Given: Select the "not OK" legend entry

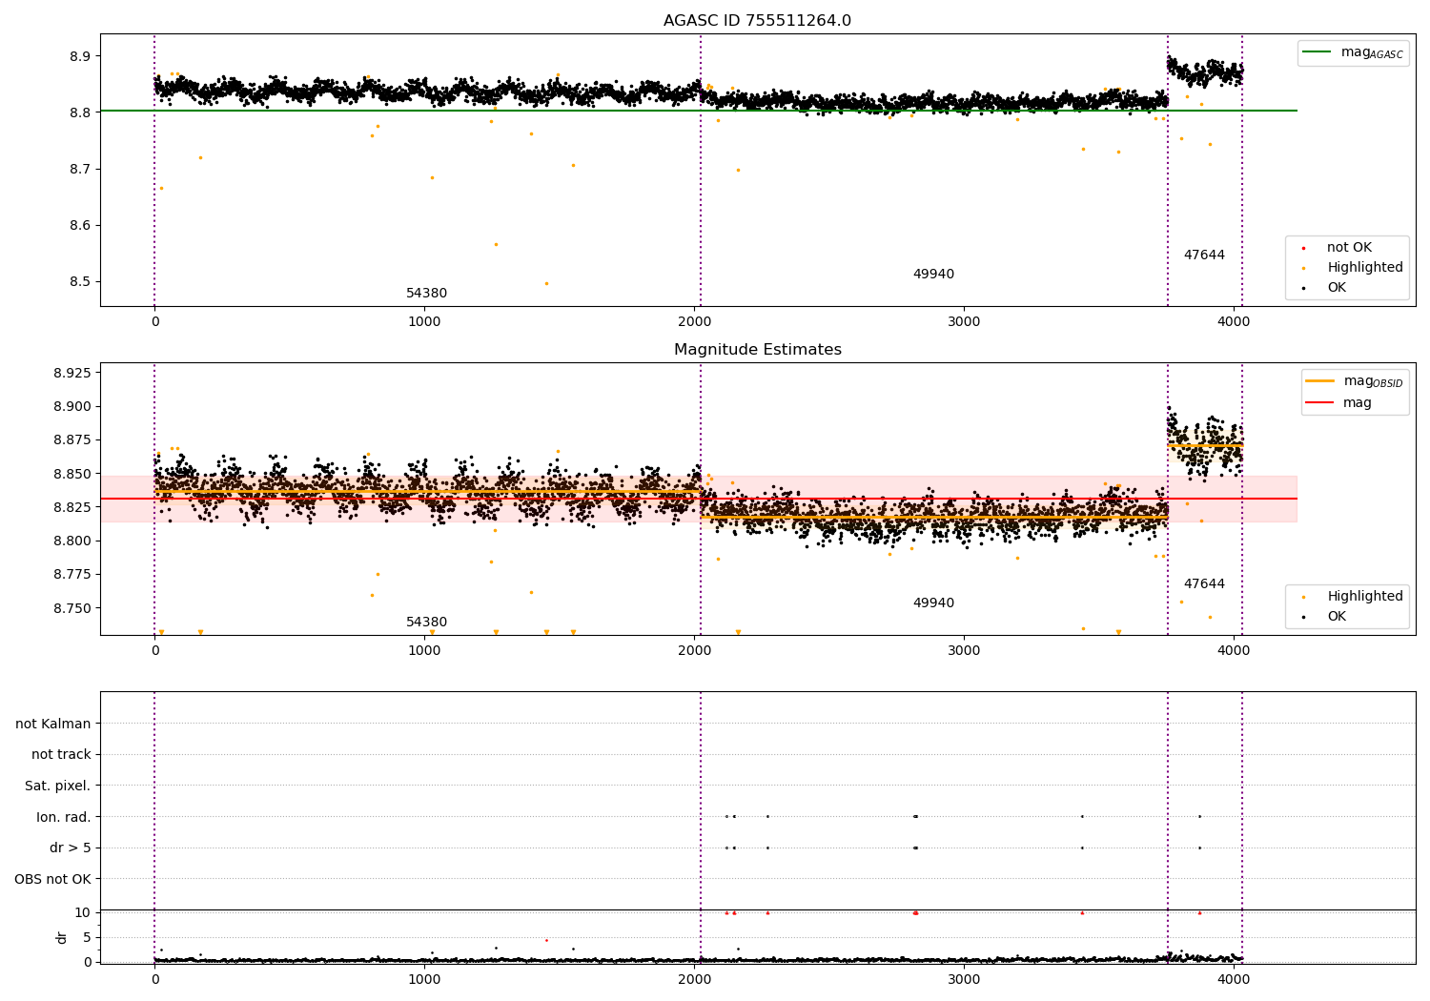Looking at the screenshot, I should 1349,248.
